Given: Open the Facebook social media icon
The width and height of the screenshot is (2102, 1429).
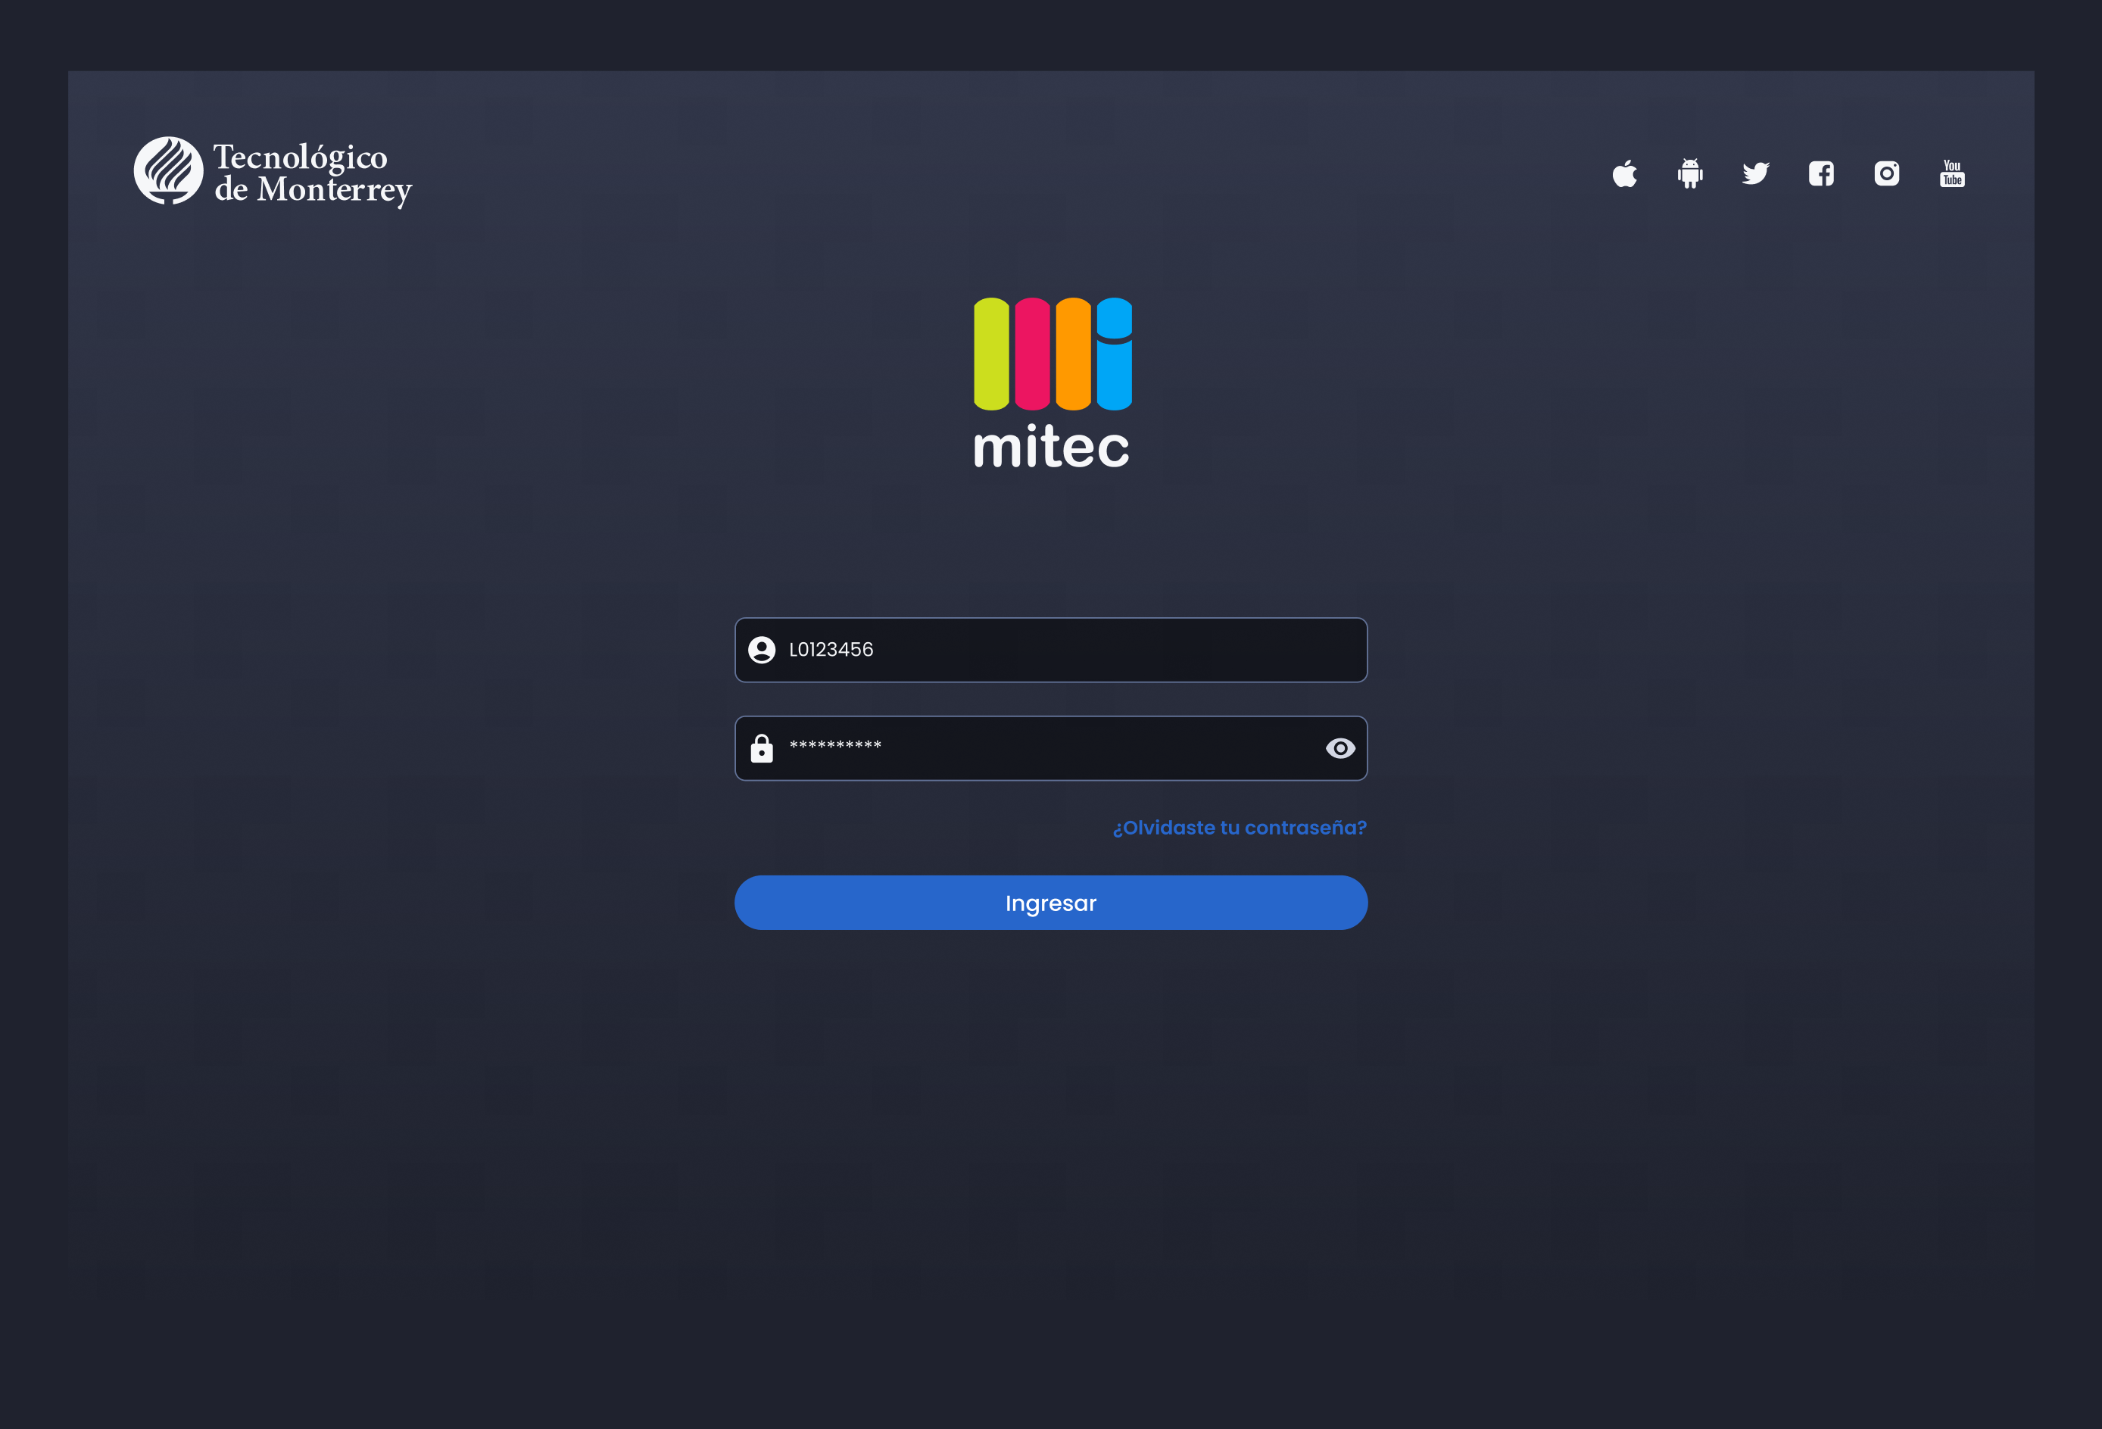Looking at the screenshot, I should click(1821, 173).
